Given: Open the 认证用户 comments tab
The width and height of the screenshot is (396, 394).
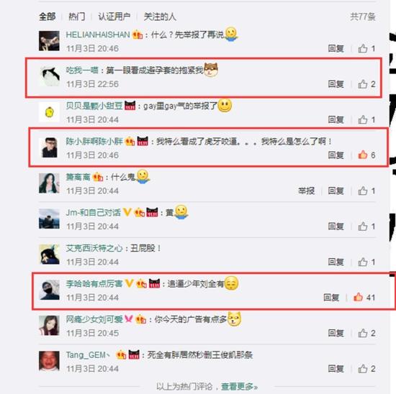Looking at the screenshot, I should click(114, 17).
